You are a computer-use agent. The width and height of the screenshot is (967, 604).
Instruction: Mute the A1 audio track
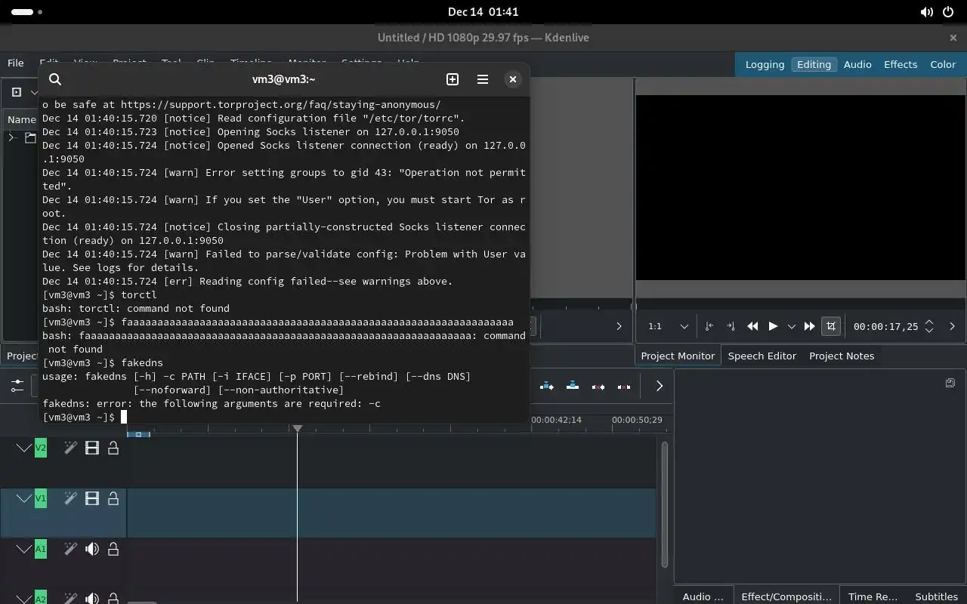(x=92, y=549)
